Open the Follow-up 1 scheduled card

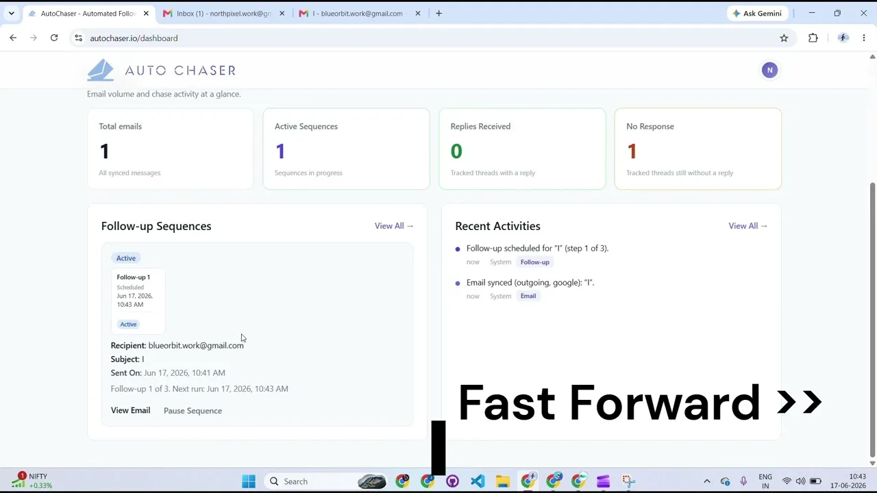click(138, 301)
